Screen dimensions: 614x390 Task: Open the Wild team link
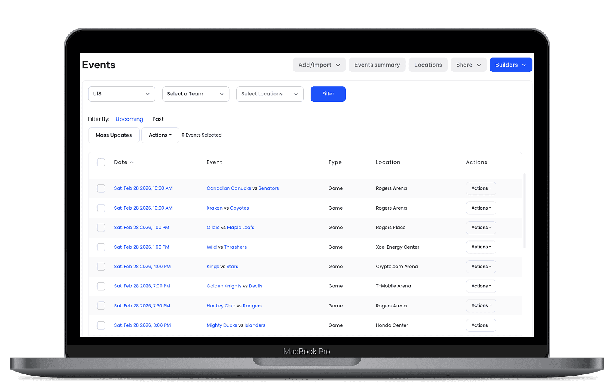(x=211, y=247)
